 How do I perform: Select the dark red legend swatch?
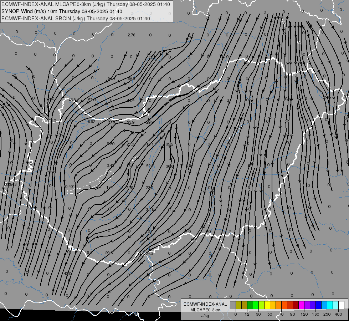(x=296, y=305)
